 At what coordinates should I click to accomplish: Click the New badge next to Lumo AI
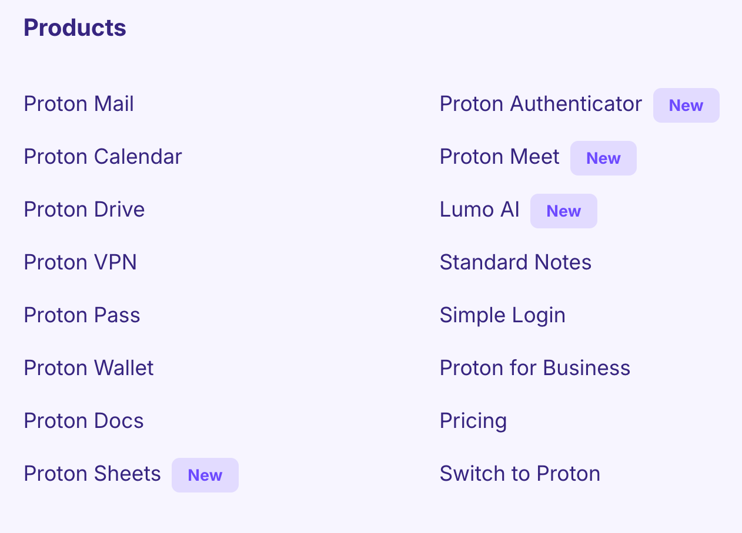point(563,211)
